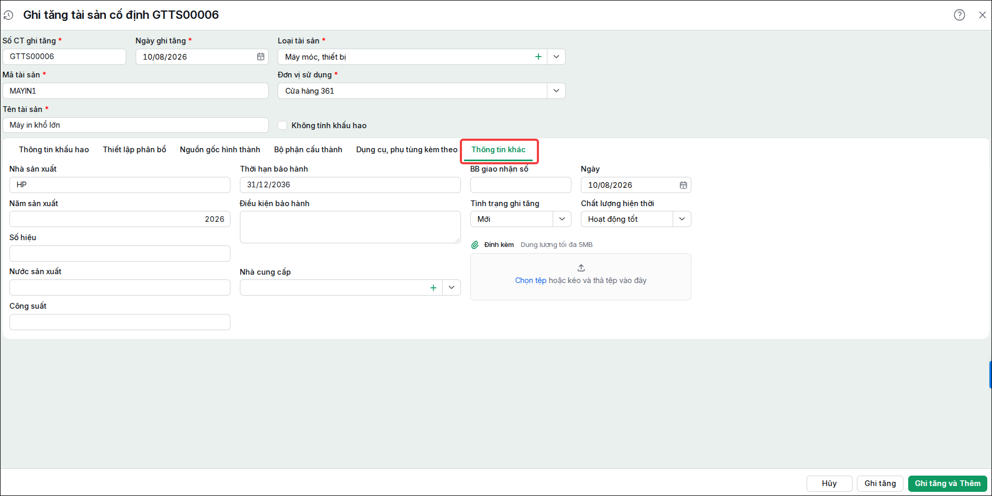Click the Số hiệu input field
The height and width of the screenshot is (496, 992).
(x=120, y=253)
